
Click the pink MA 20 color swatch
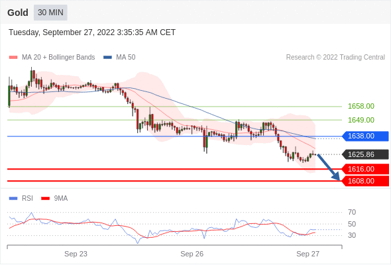(13, 58)
